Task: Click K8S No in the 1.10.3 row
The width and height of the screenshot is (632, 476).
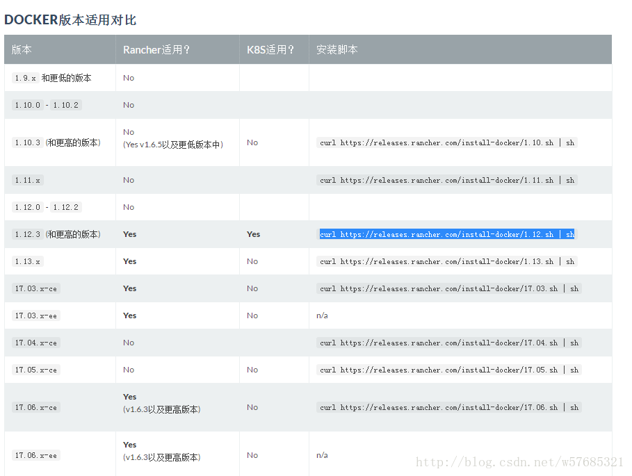Action: point(252,142)
